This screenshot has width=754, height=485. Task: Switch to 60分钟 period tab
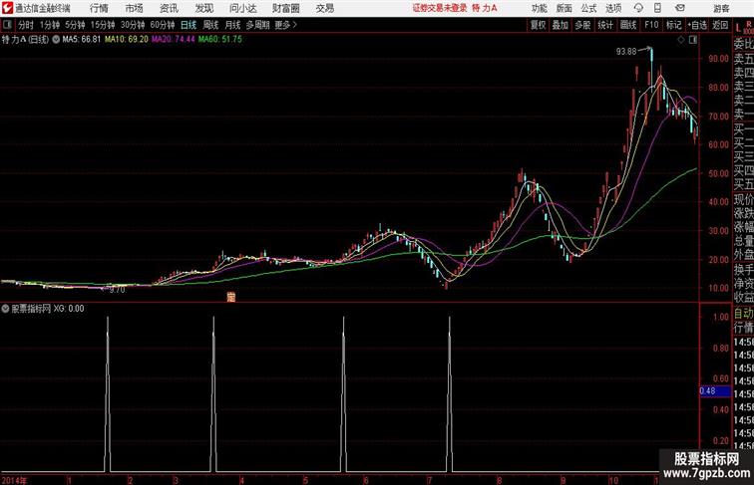click(163, 25)
